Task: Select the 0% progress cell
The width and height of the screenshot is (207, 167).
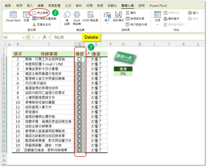Action: pyautogui.click(x=123, y=74)
